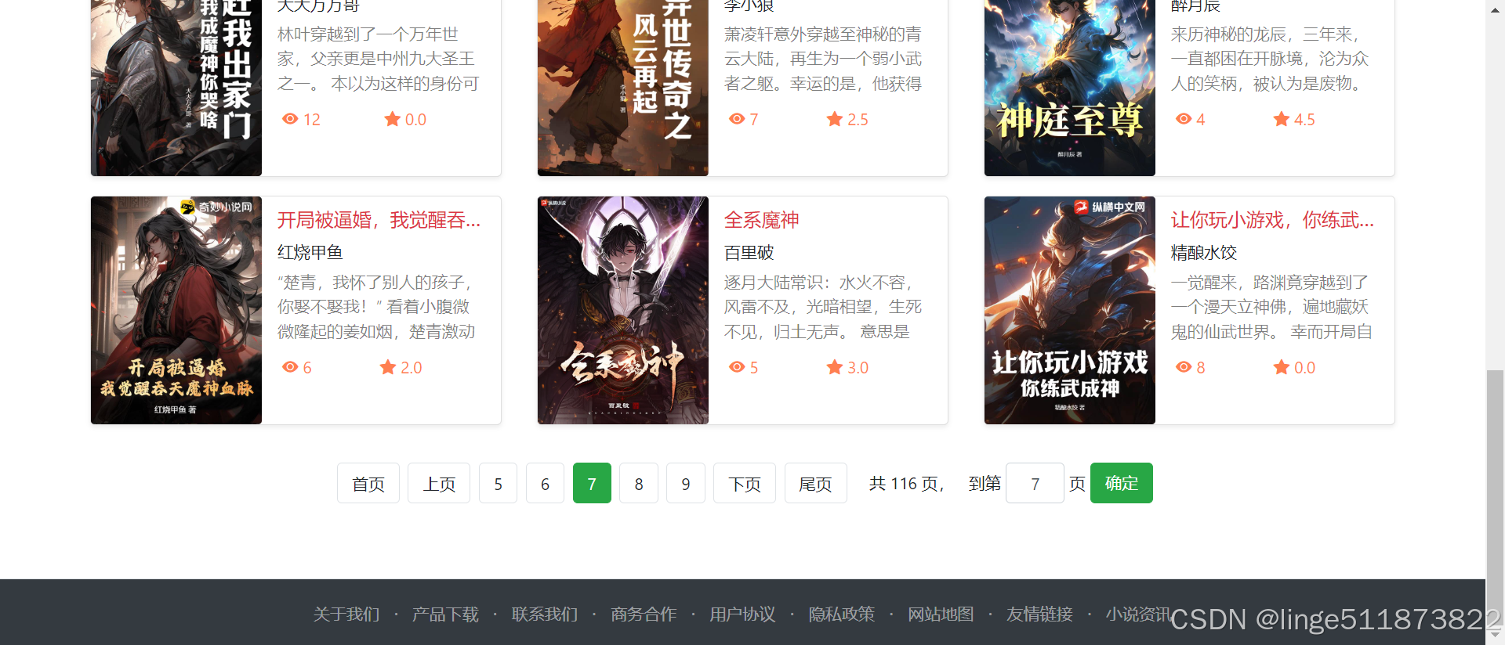This screenshot has width=1505, height=645.
Task: Open the 商务合作 footer link
Action: [x=644, y=614]
